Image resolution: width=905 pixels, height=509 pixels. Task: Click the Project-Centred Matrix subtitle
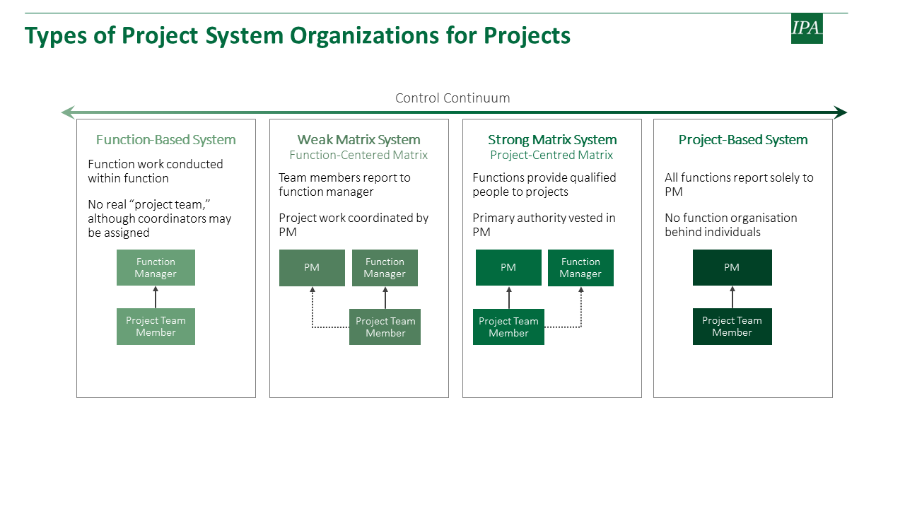tap(552, 155)
